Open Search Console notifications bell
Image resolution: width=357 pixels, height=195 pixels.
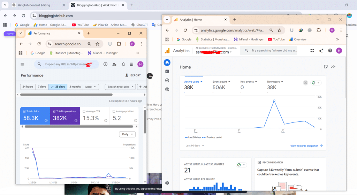pyautogui.click(x=123, y=64)
